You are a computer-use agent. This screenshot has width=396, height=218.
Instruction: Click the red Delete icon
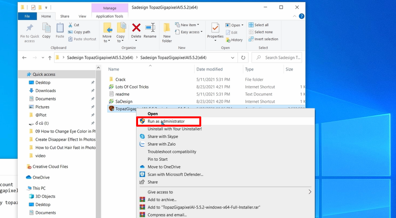[136, 28]
